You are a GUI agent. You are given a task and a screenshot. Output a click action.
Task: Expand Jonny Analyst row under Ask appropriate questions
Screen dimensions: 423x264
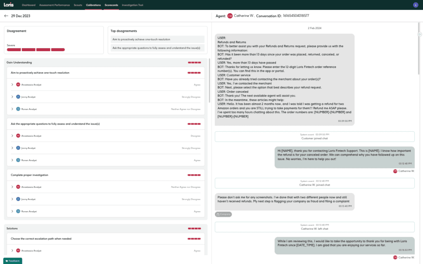12,148
